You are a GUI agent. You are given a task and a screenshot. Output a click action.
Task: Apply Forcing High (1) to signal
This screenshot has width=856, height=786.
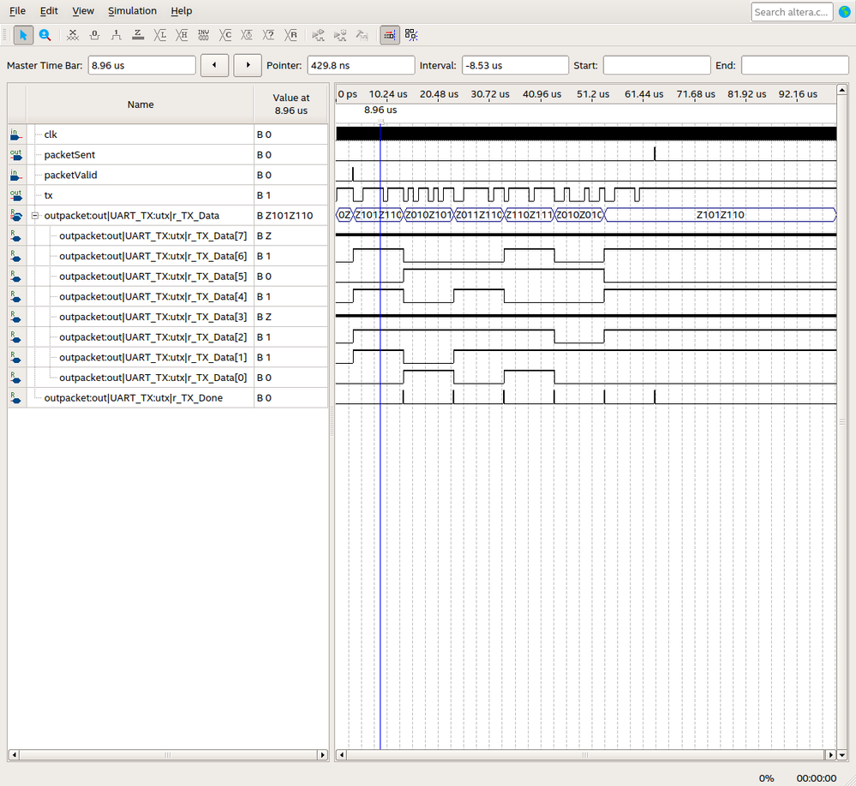pos(117,35)
